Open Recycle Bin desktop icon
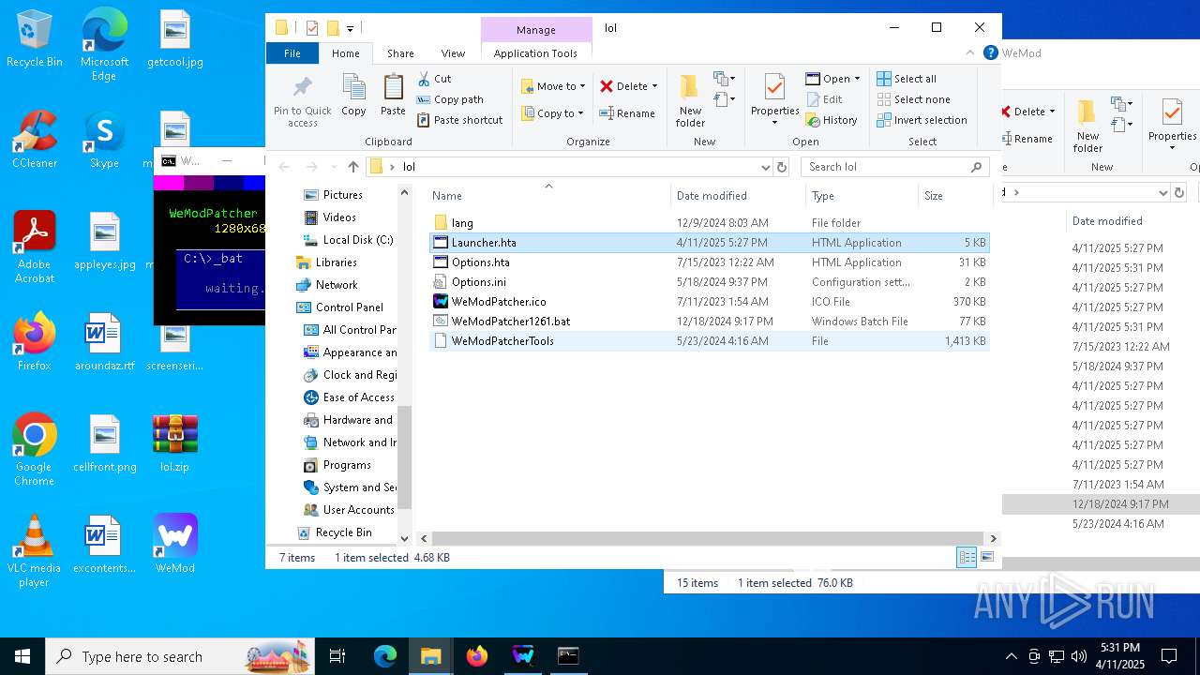This screenshot has width=1200, height=675. [x=35, y=39]
